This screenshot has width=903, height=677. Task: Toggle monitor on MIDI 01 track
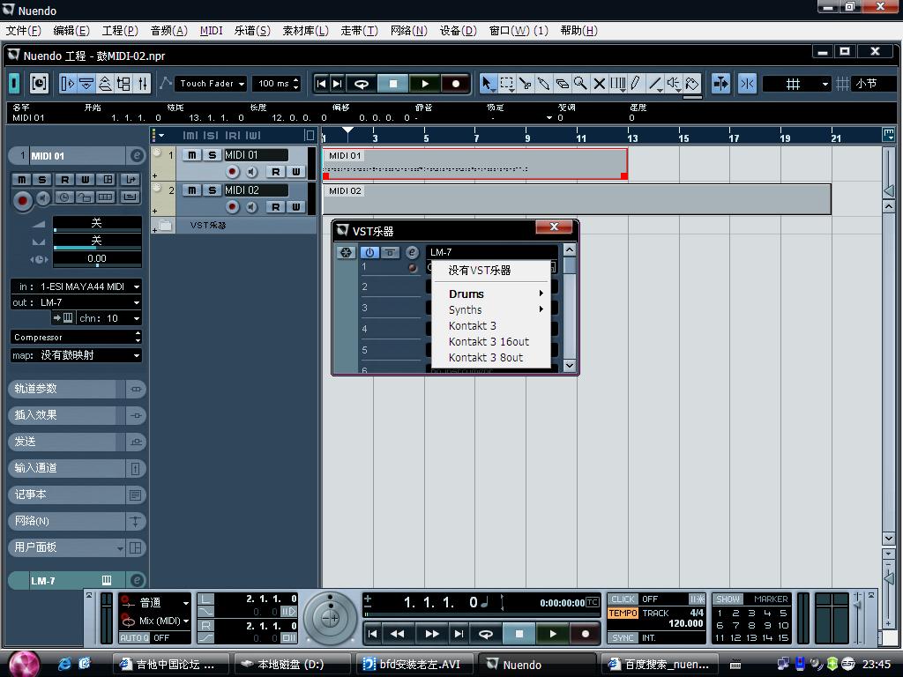[x=251, y=172]
